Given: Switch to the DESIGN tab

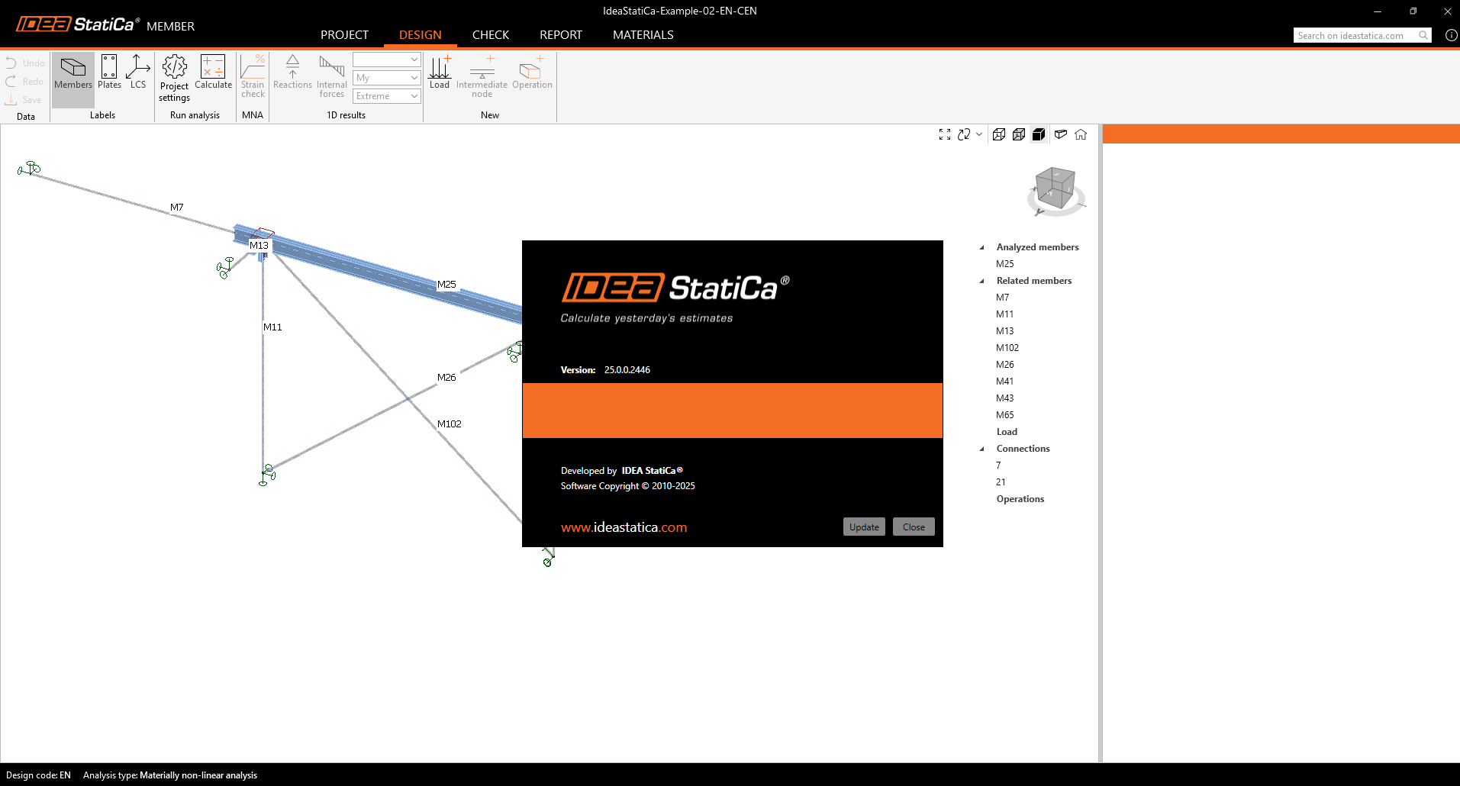Looking at the screenshot, I should click(x=421, y=35).
